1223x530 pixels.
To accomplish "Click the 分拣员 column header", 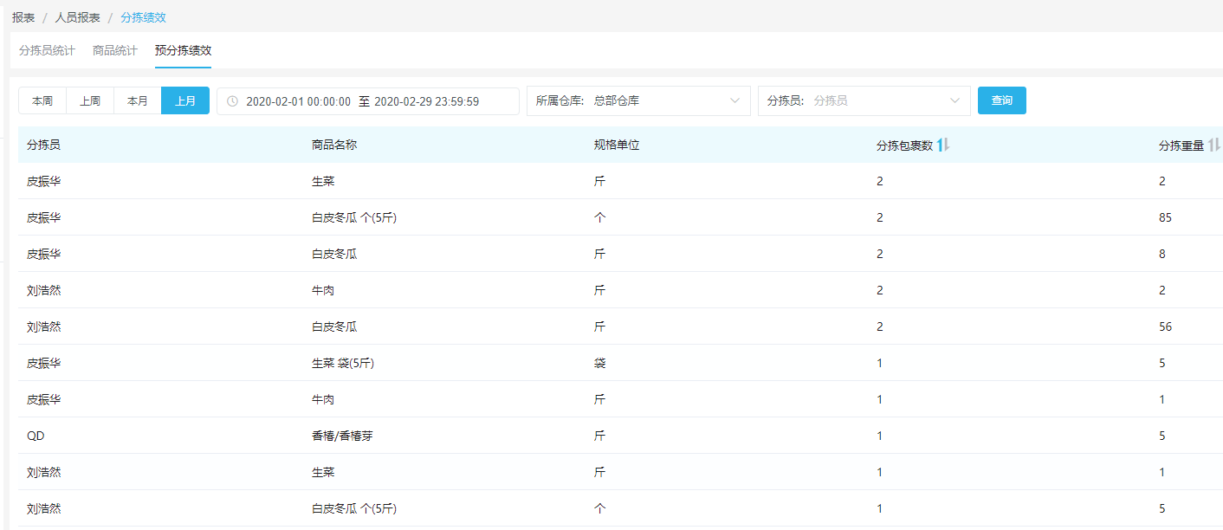I will [x=44, y=145].
